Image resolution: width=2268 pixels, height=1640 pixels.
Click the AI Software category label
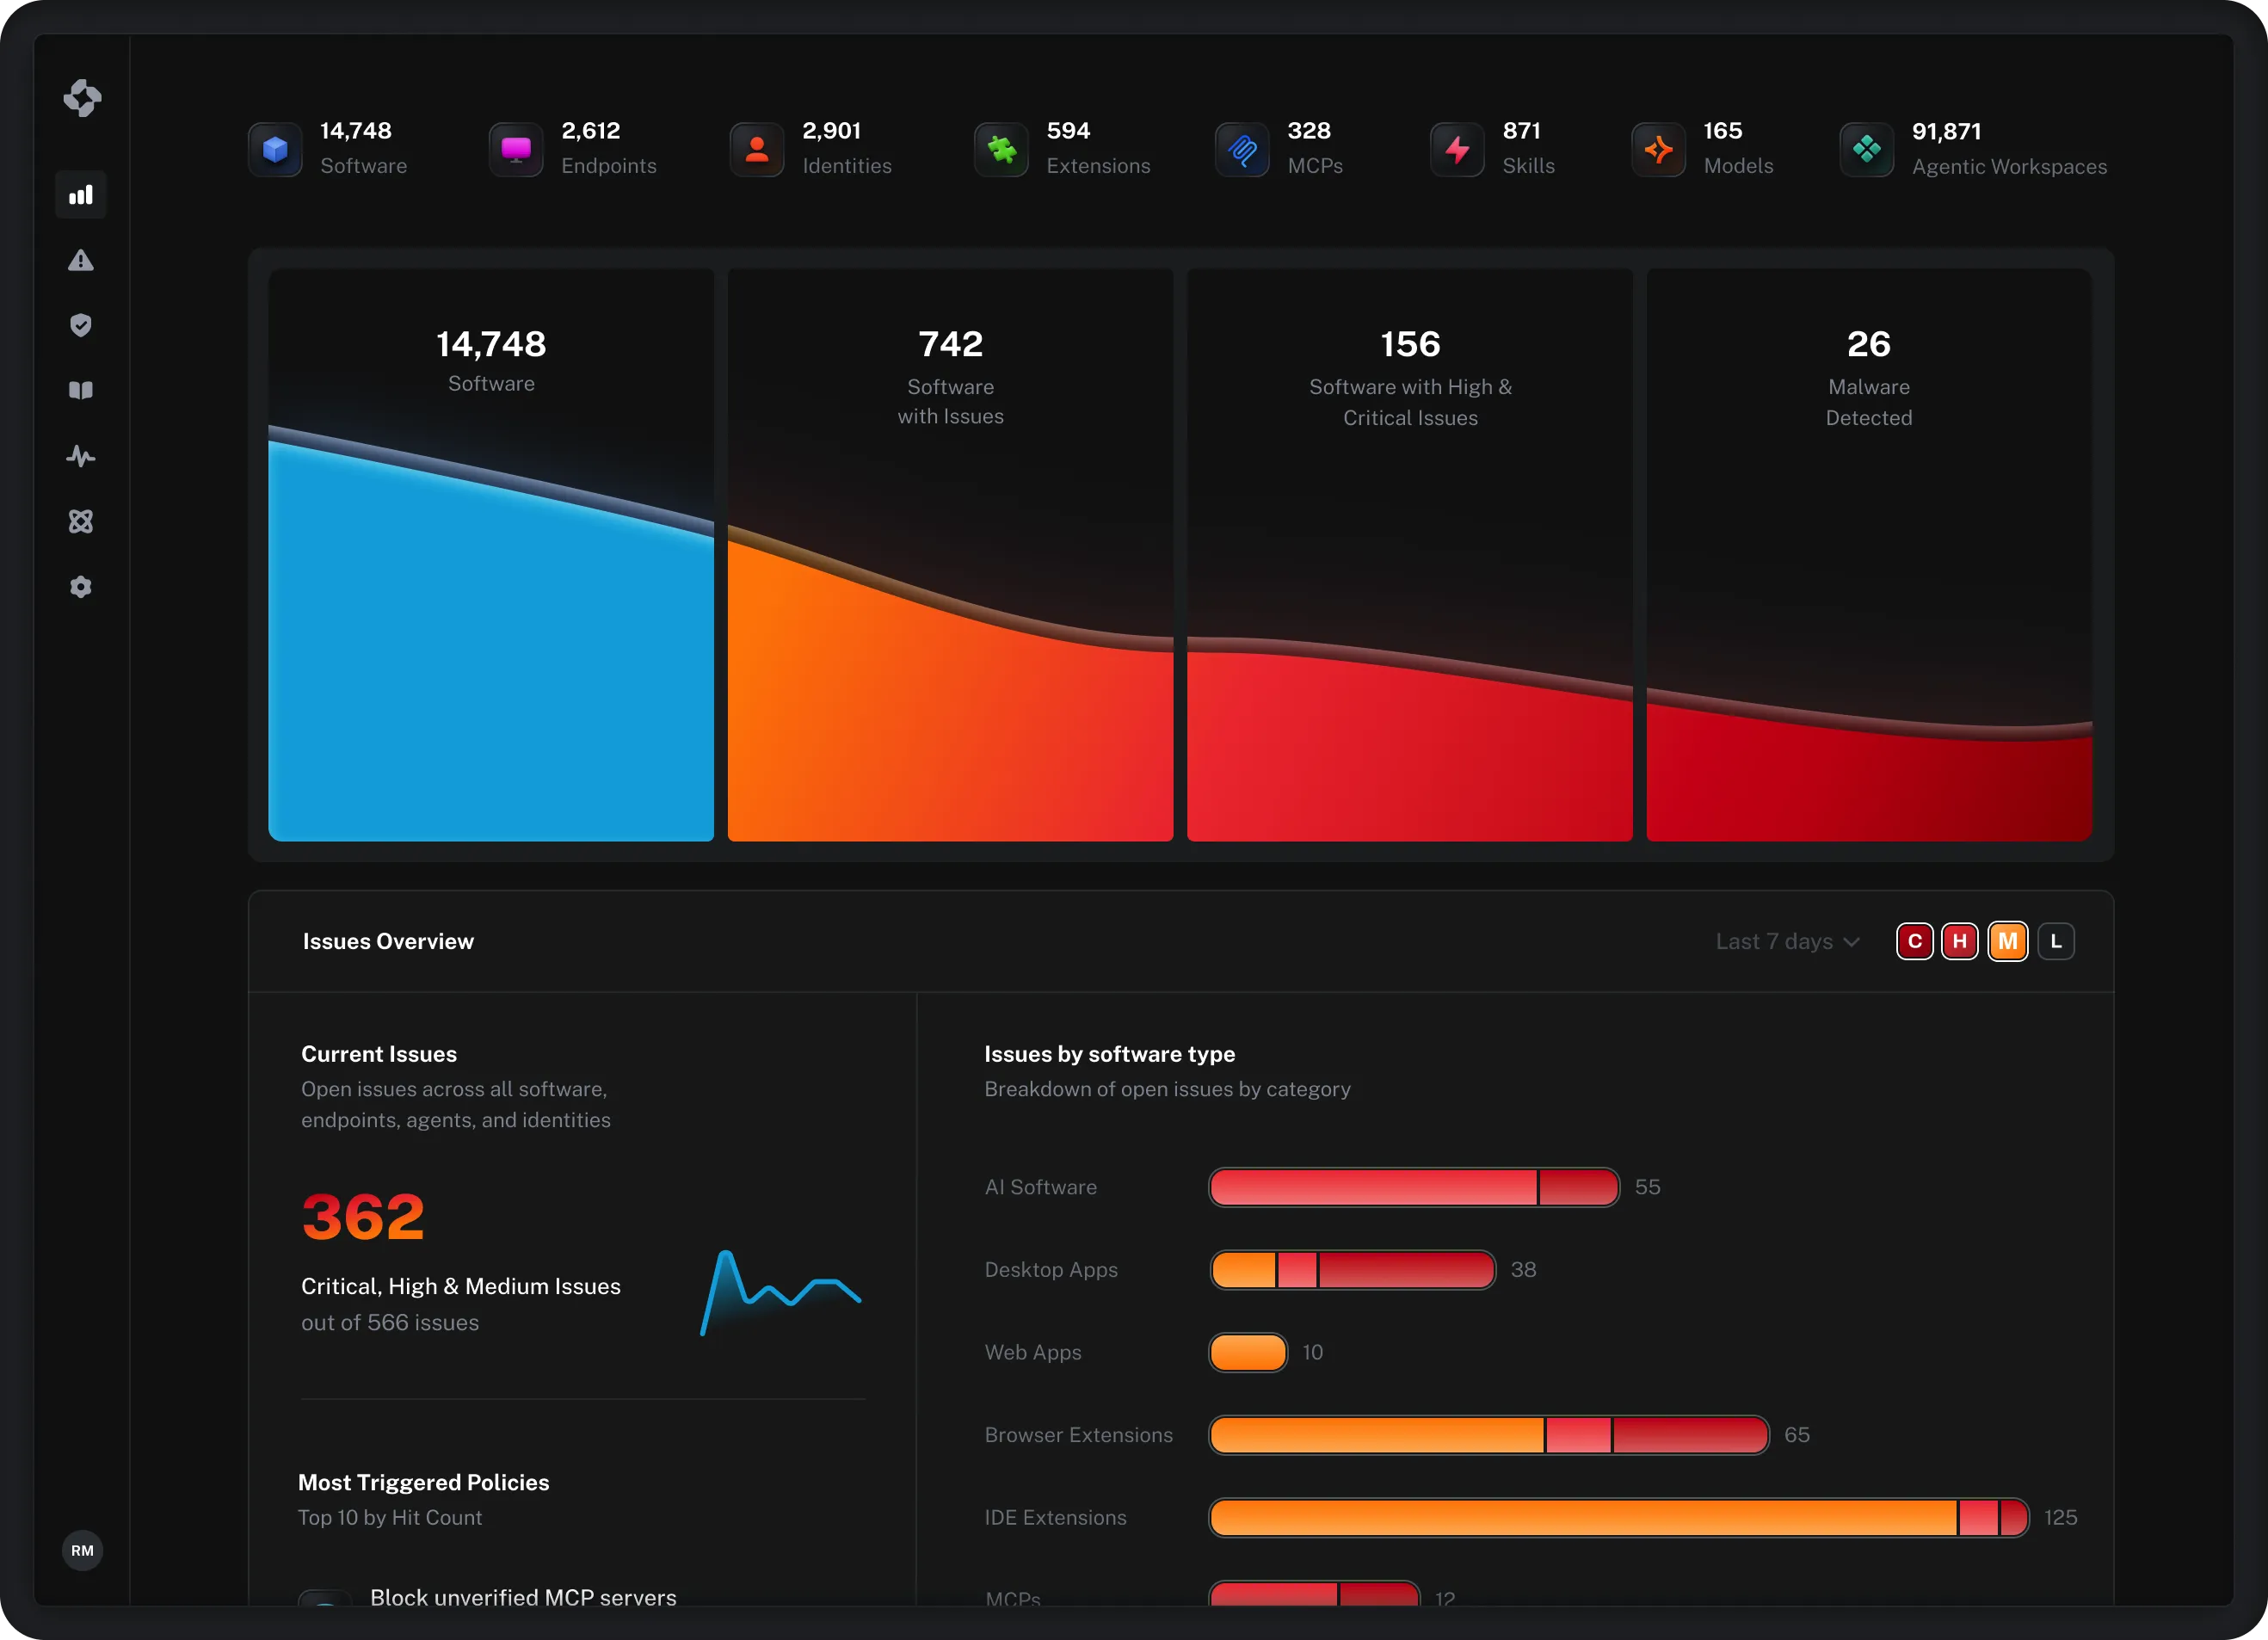(x=1040, y=1187)
